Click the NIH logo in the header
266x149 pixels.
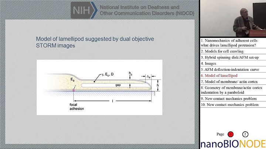84,10
